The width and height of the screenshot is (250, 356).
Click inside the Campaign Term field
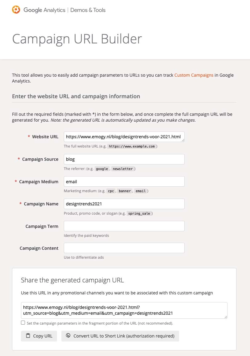point(124,226)
